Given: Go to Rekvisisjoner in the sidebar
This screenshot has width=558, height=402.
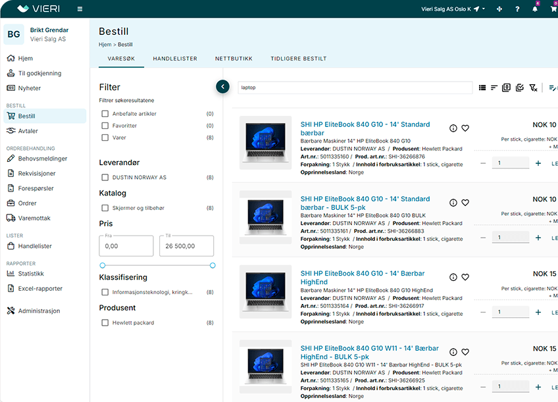Looking at the screenshot, I should pos(37,174).
